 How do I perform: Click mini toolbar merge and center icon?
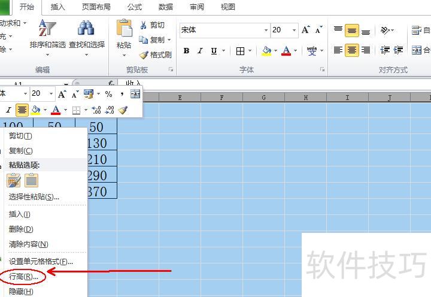click(x=135, y=94)
